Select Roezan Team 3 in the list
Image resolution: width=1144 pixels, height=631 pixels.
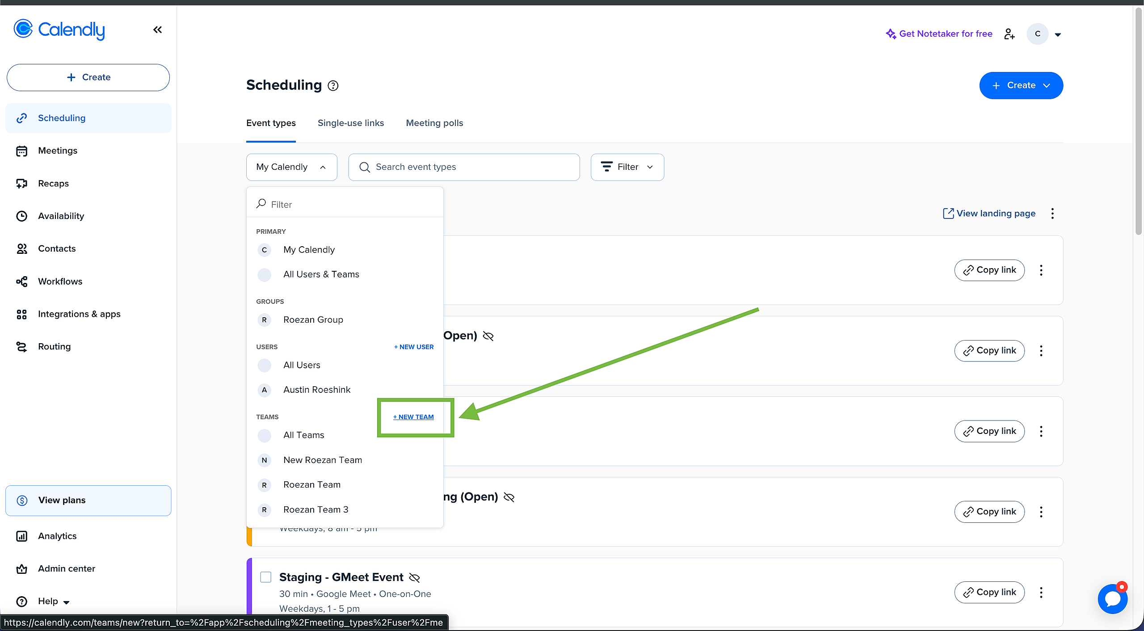coord(315,509)
